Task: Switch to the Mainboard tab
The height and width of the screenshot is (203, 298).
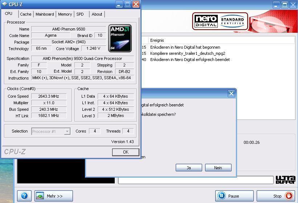Action: coord(45,14)
